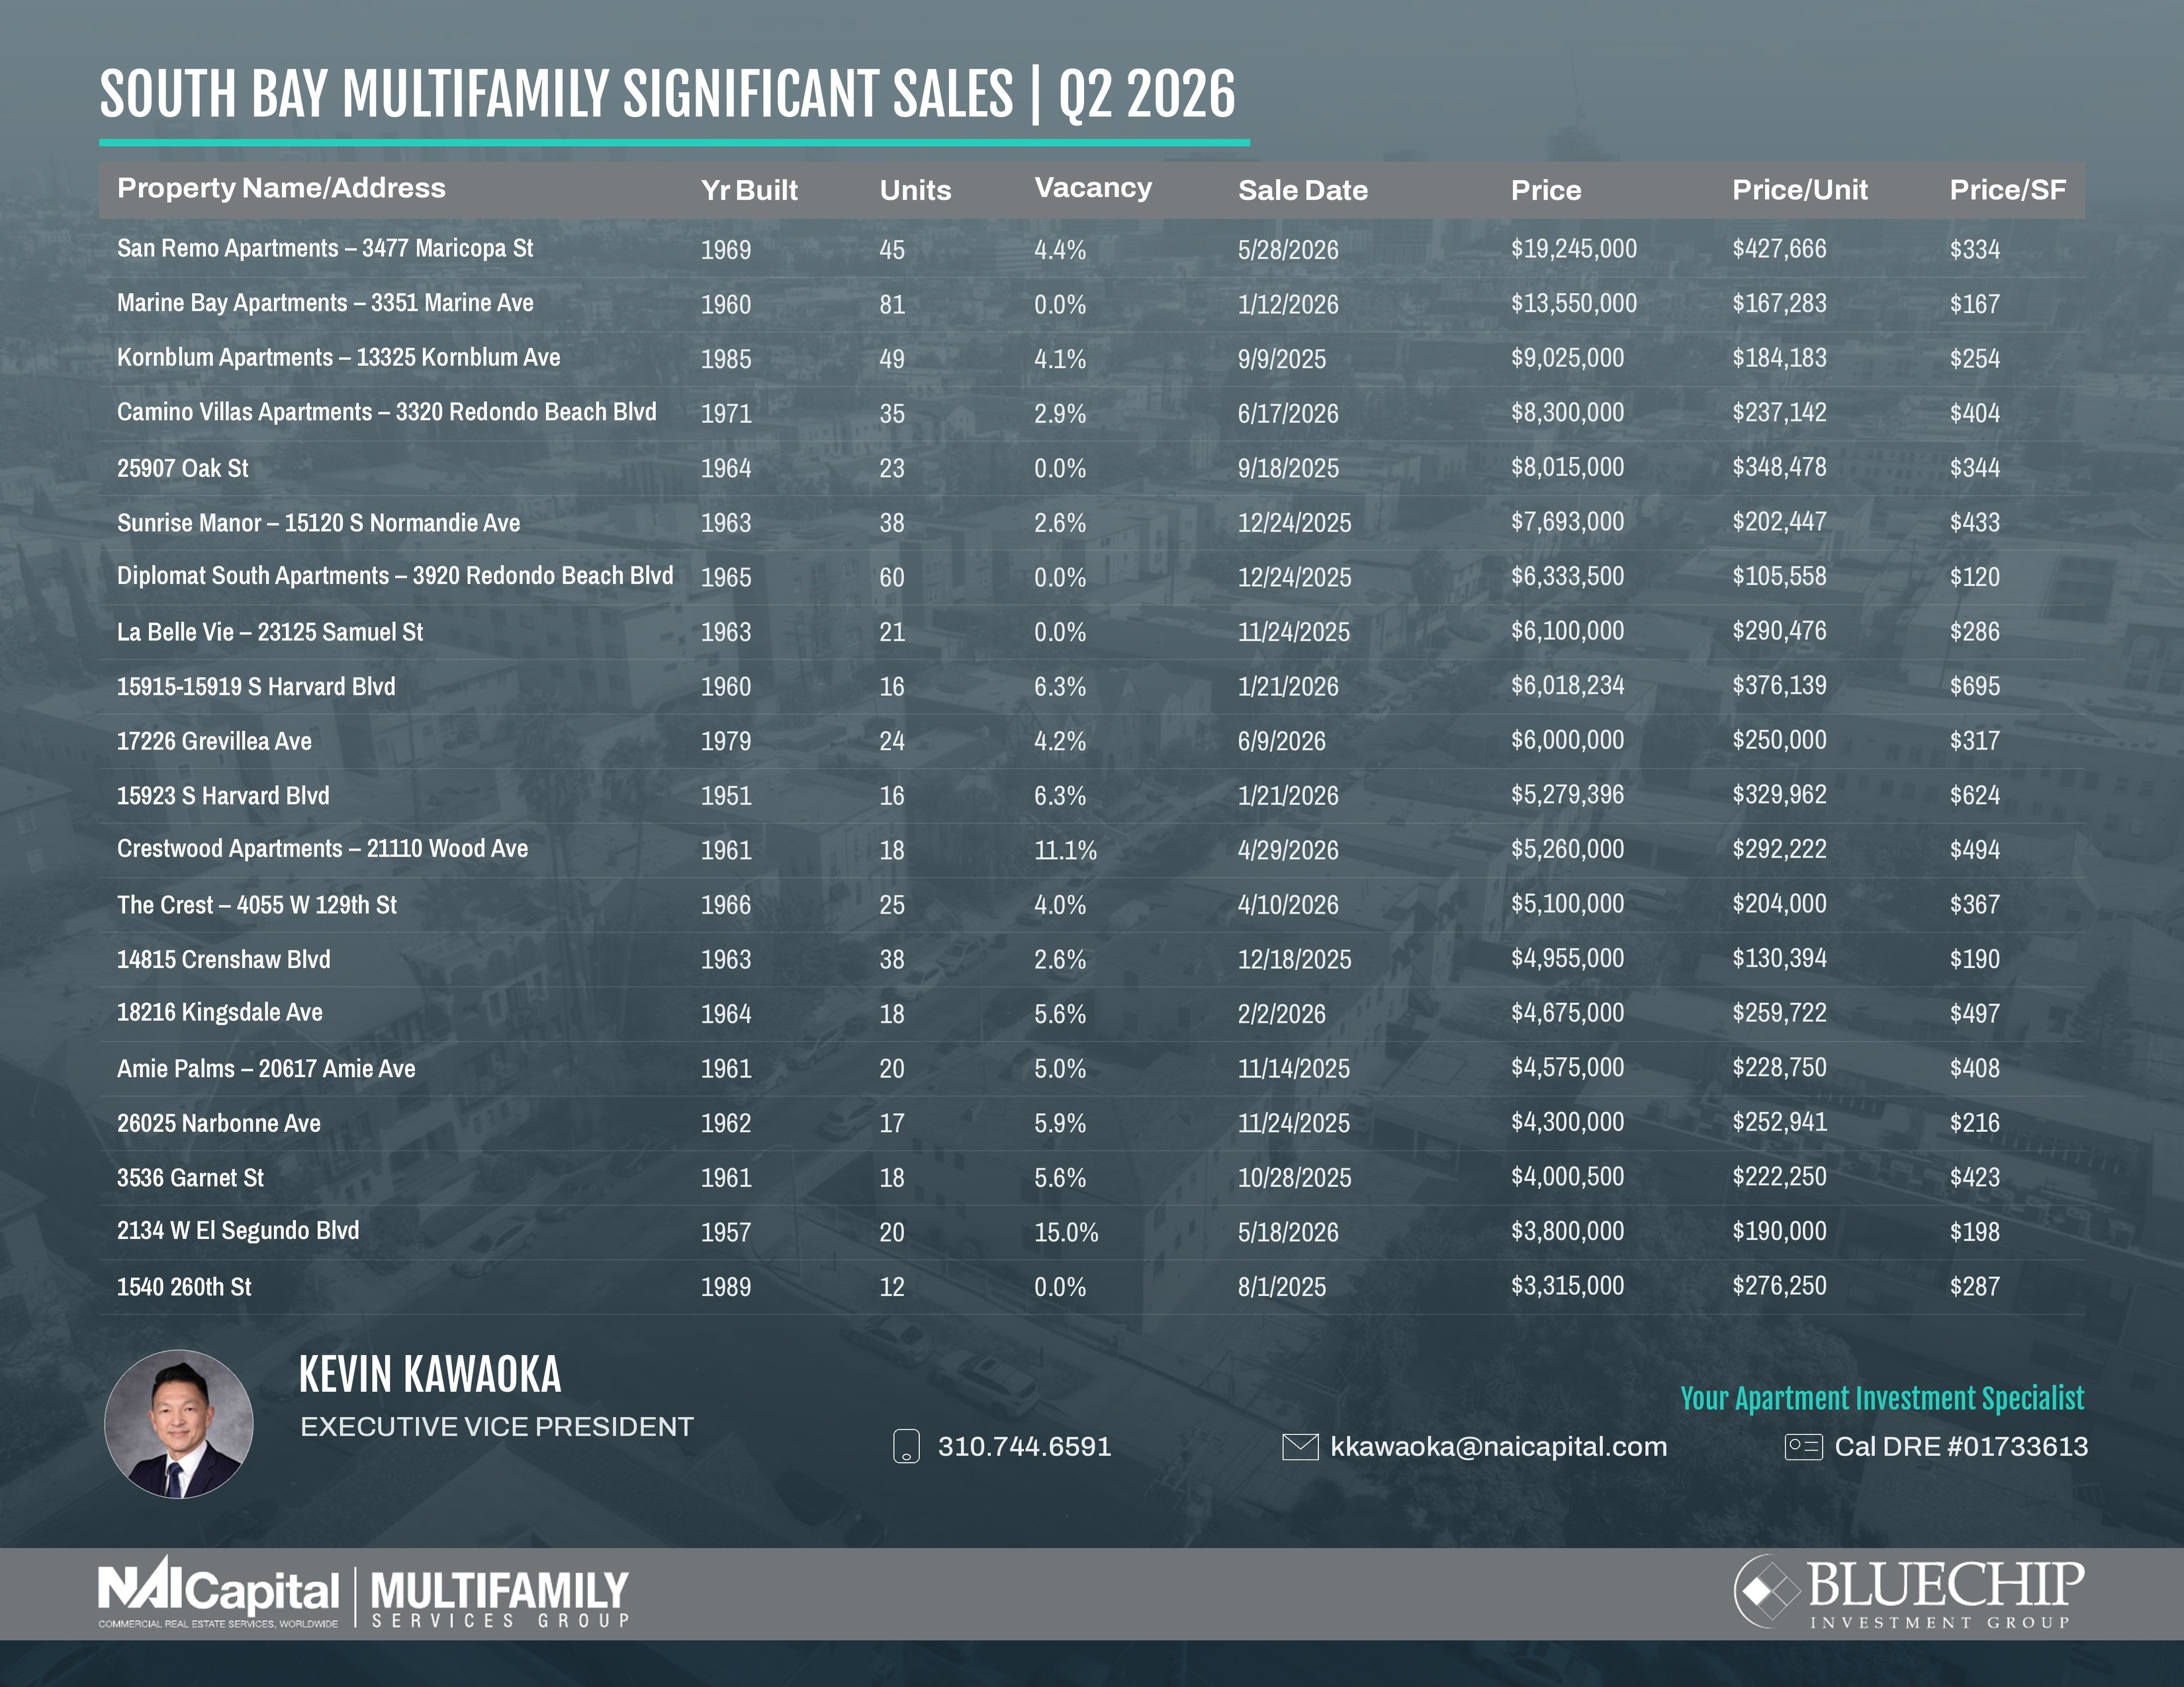Click the 'Your Apartment Investment Specialist' tagline
Image resolution: width=2184 pixels, height=1687 pixels.
pyautogui.click(x=1882, y=1398)
